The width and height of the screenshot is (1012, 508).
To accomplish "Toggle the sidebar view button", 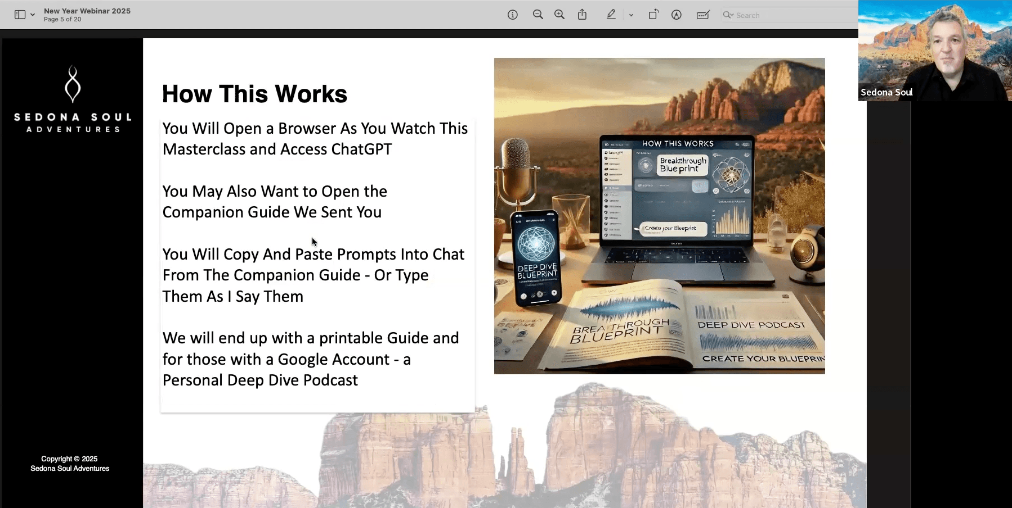I will [x=20, y=15].
